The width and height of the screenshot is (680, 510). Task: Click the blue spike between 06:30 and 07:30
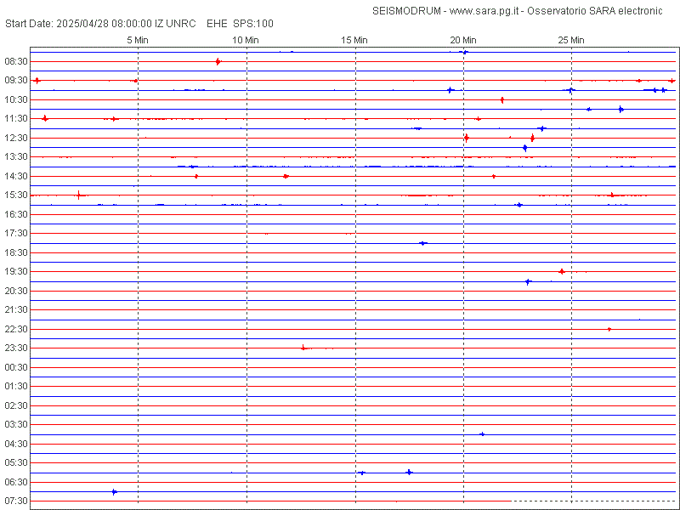(x=114, y=492)
